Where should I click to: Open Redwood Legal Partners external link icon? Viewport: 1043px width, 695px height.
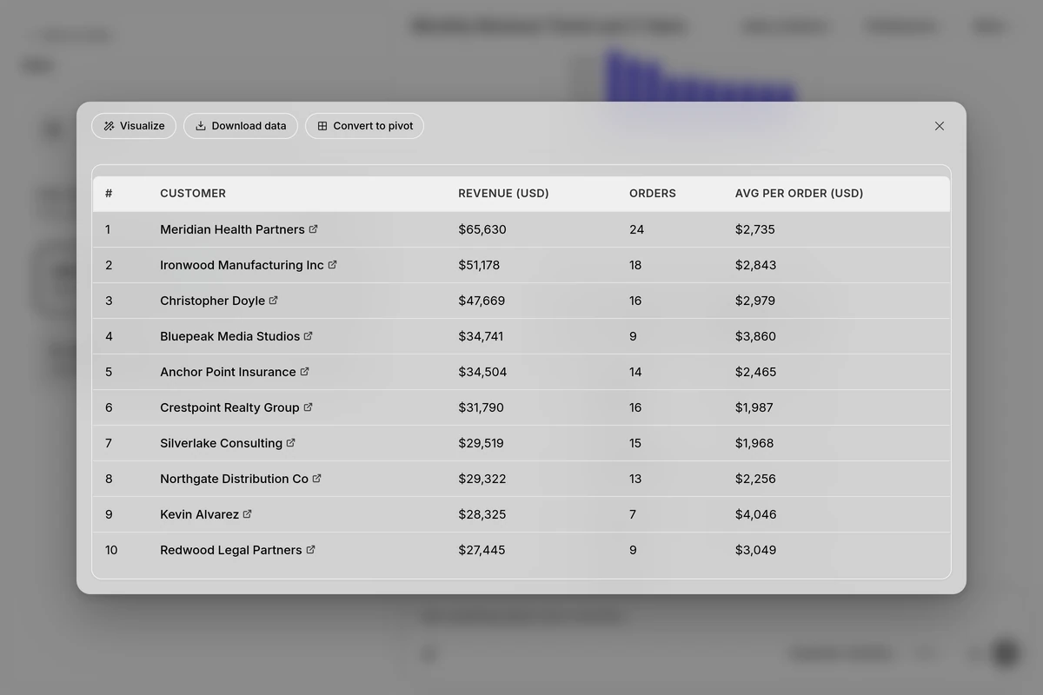(310, 550)
